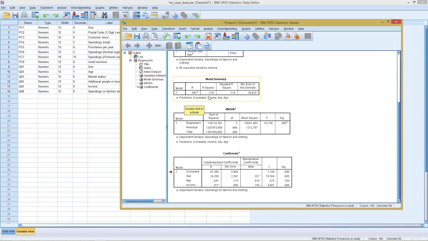Click the Viewer vertical scrollbar down arrow

click(x=399, y=200)
